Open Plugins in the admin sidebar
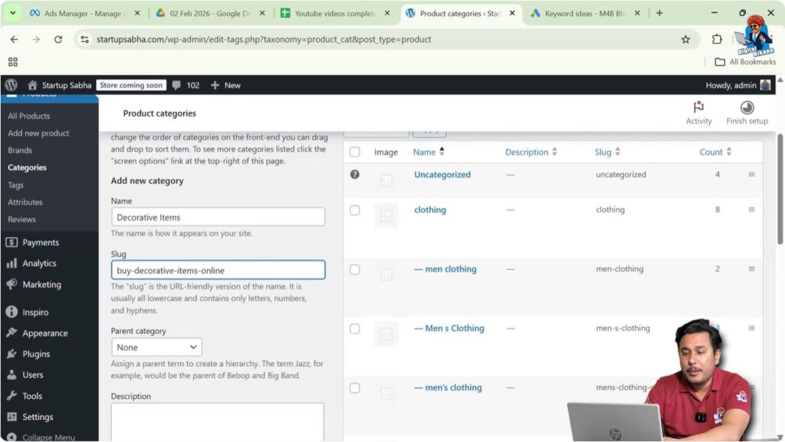Image resolution: width=785 pixels, height=442 pixels. [36, 354]
